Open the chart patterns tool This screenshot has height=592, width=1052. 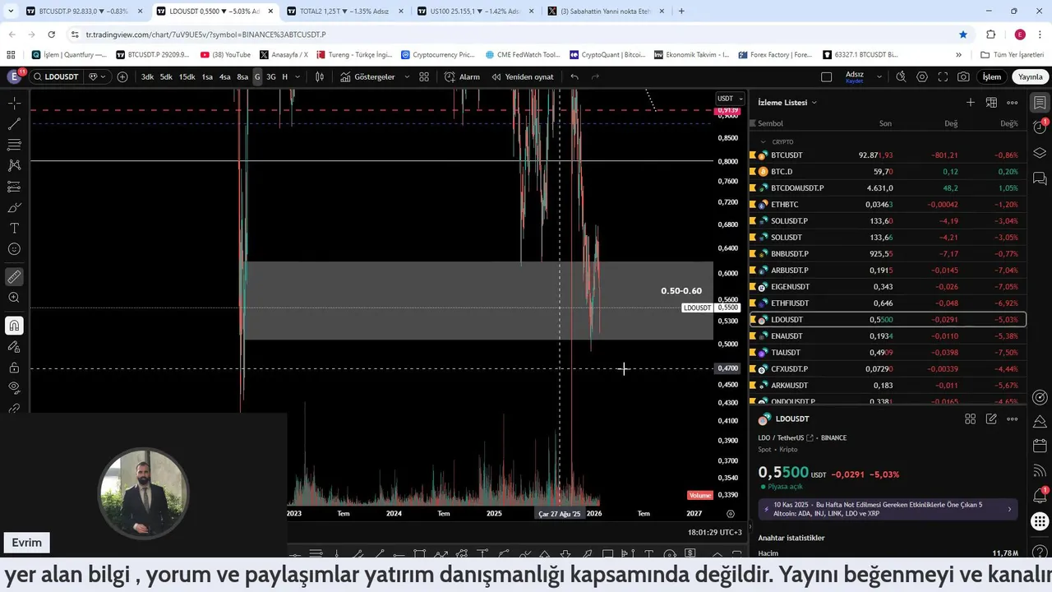14,165
